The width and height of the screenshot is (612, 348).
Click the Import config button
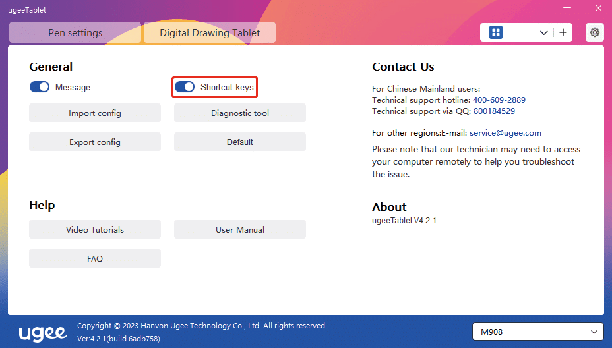pos(95,113)
